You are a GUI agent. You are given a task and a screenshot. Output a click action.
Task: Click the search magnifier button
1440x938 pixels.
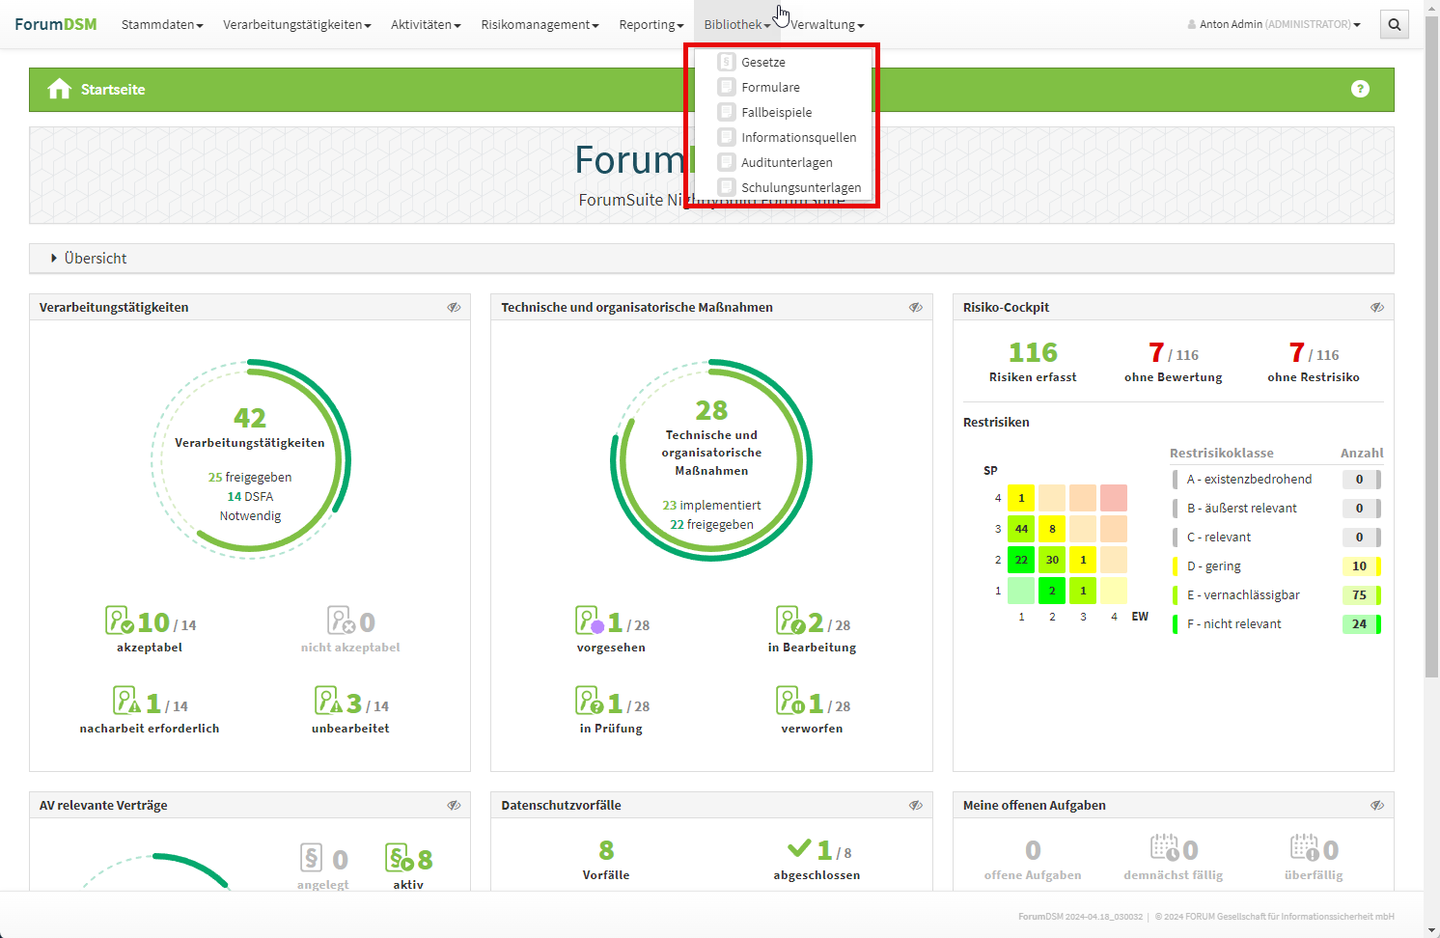point(1394,25)
